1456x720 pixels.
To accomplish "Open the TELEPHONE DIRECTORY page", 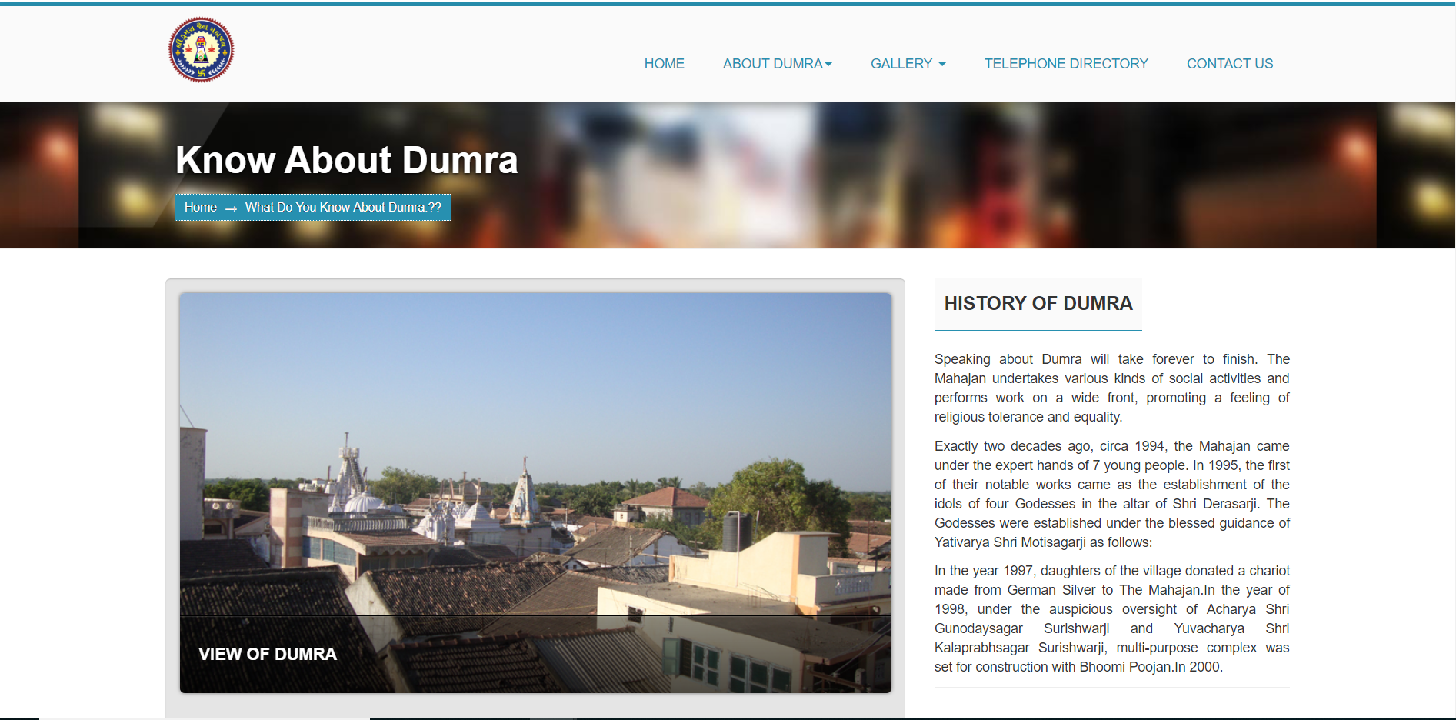I will pos(1066,64).
